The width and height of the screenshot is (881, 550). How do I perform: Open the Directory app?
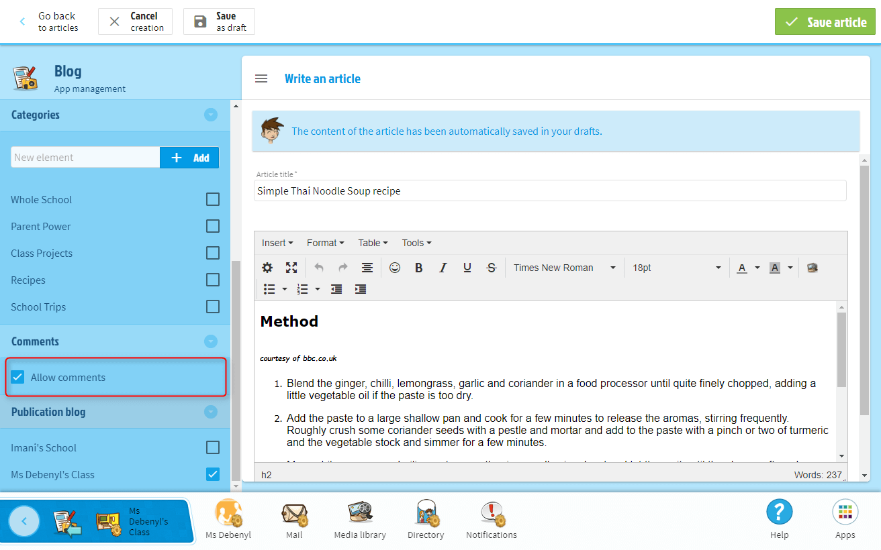tap(426, 513)
